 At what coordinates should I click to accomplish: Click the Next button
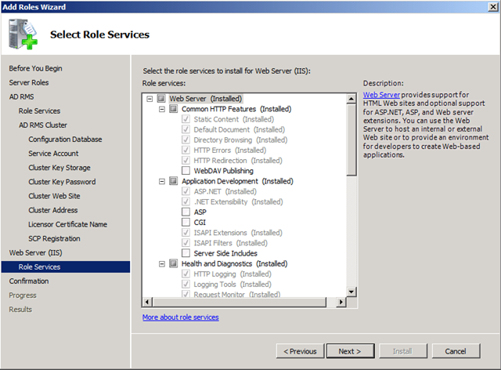350,351
